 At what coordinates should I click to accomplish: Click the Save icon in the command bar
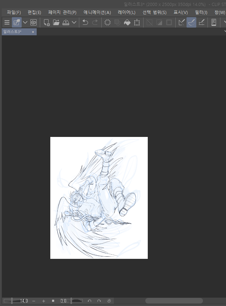coord(66,22)
